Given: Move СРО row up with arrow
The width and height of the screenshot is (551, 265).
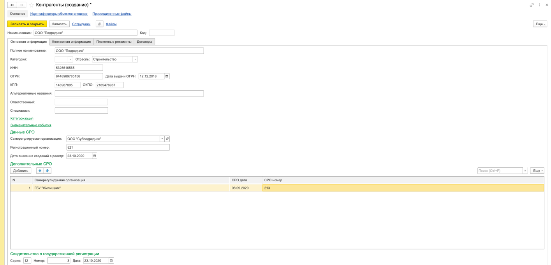Looking at the screenshot, I should 40,171.
